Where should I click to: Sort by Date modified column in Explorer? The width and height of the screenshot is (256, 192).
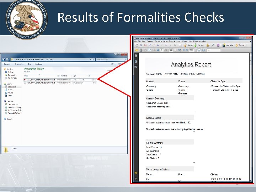coord(62,76)
